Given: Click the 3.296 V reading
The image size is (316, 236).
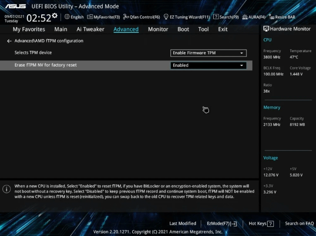Looking at the screenshot, I should pos(270,192).
